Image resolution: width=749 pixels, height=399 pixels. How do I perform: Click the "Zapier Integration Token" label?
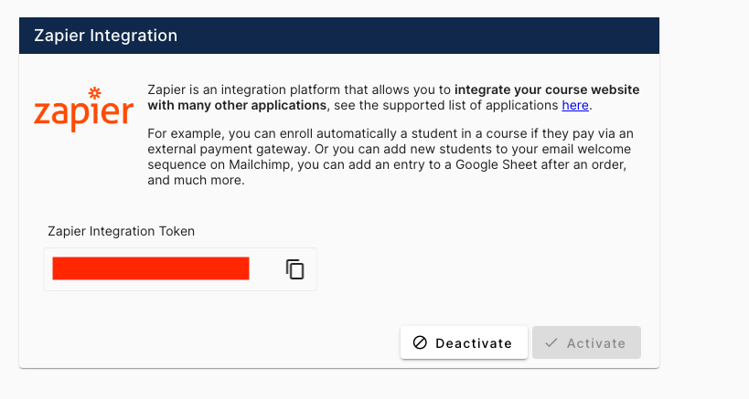pos(122,231)
